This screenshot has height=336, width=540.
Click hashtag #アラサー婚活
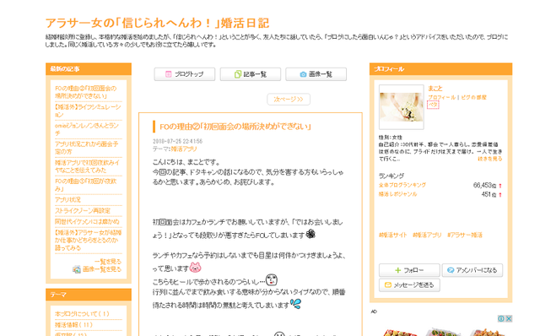click(x=465, y=235)
